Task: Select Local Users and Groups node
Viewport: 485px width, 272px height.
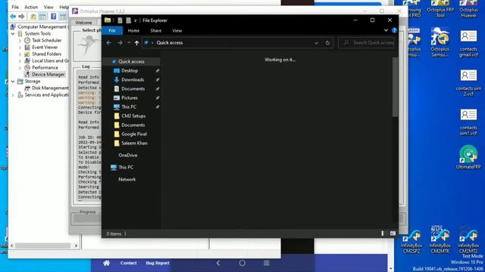Action: point(50,60)
